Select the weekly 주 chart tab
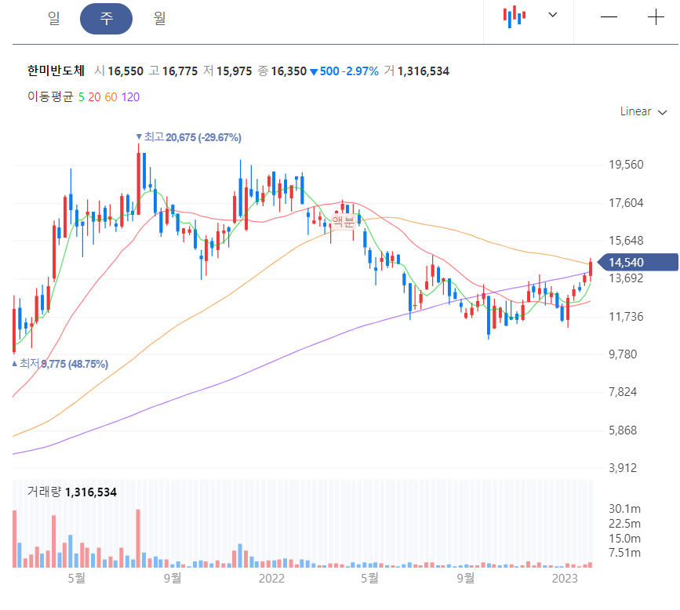Image resolution: width=680 pixels, height=610 pixels. 106,19
